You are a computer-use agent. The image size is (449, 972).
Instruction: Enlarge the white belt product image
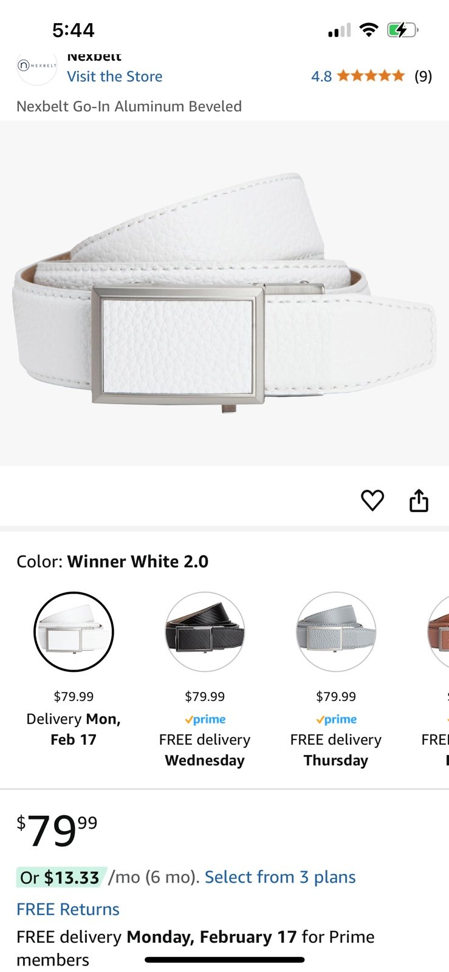[224, 293]
